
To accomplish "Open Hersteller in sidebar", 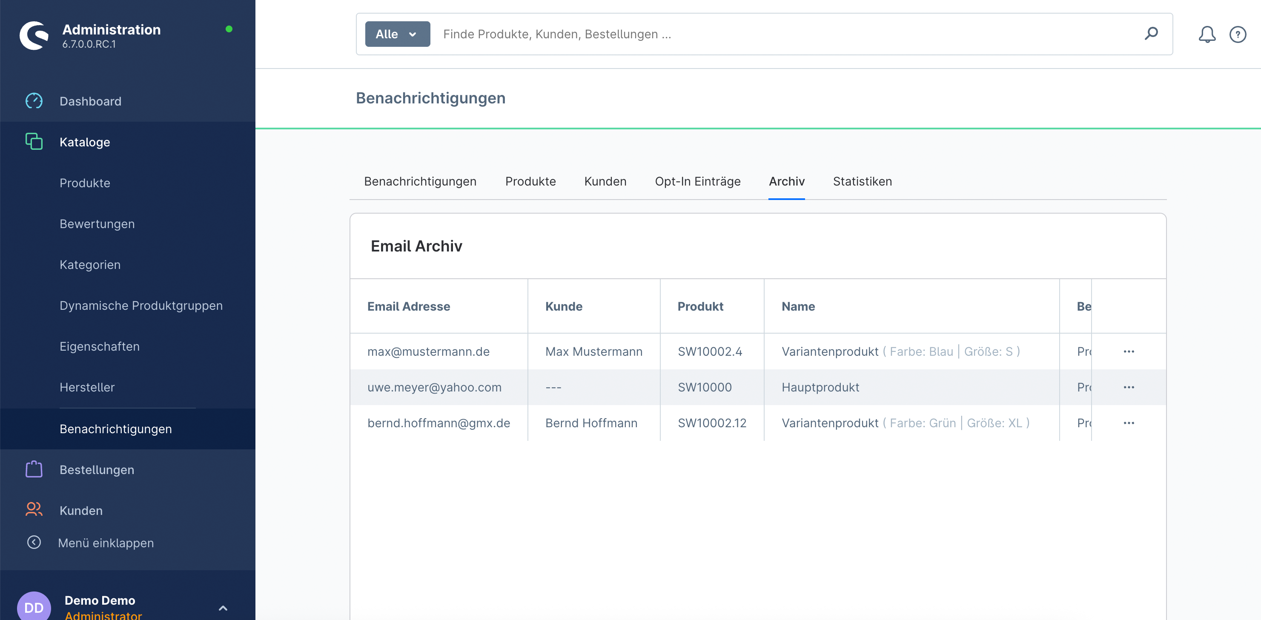I will pyautogui.click(x=87, y=387).
